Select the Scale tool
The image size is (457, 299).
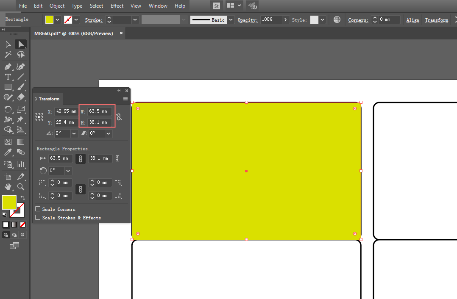pos(21,109)
